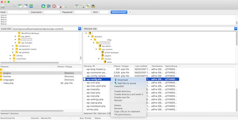Open the Quickconnect history dropdown arrow

(x=130, y=12)
